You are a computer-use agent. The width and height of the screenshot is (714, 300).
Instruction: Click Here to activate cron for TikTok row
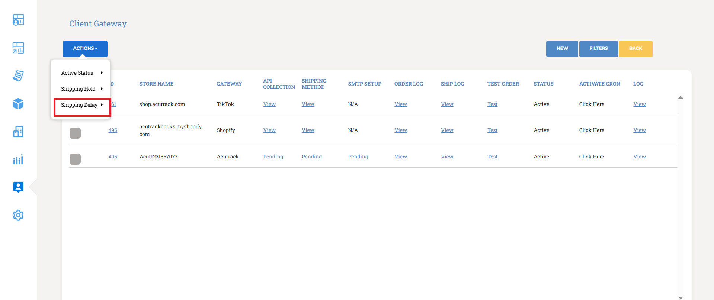point(592,104)
